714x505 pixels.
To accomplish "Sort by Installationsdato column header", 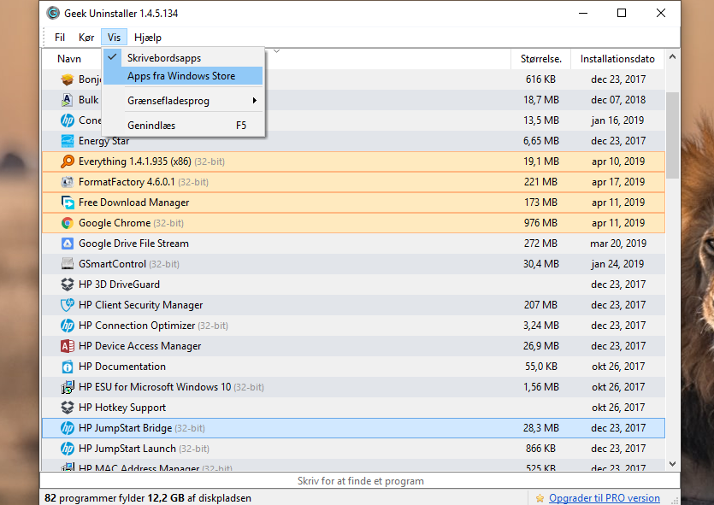I will coord(617,59).
